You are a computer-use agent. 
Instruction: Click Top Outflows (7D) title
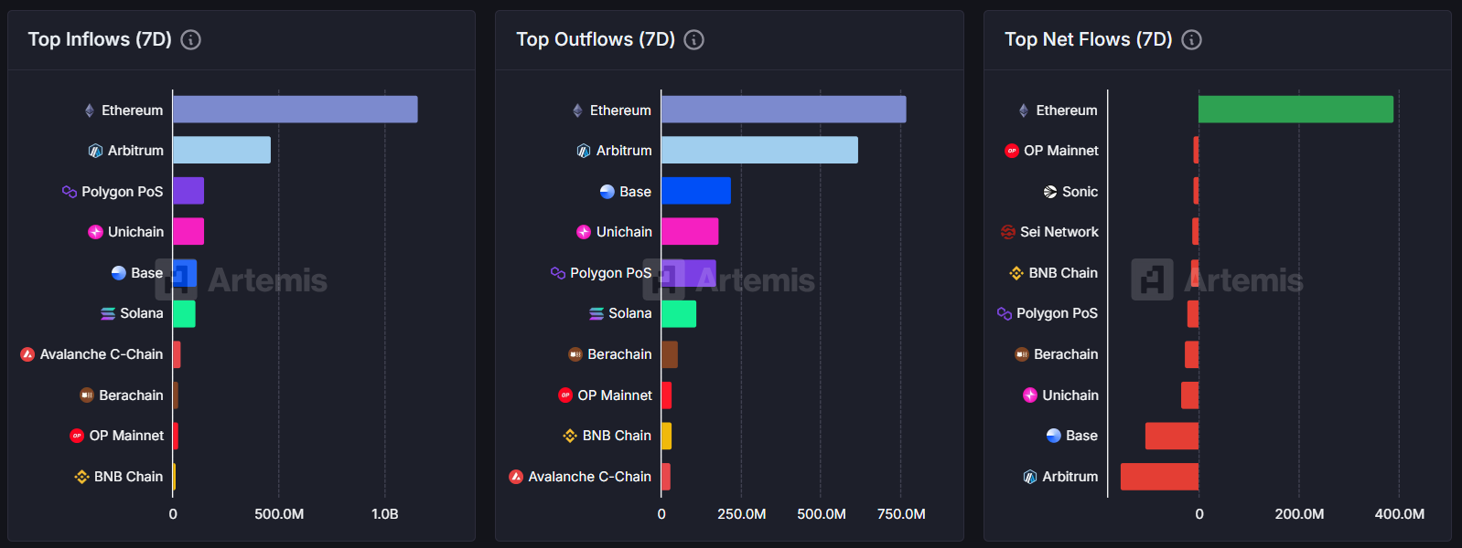[x=596, y=39]
